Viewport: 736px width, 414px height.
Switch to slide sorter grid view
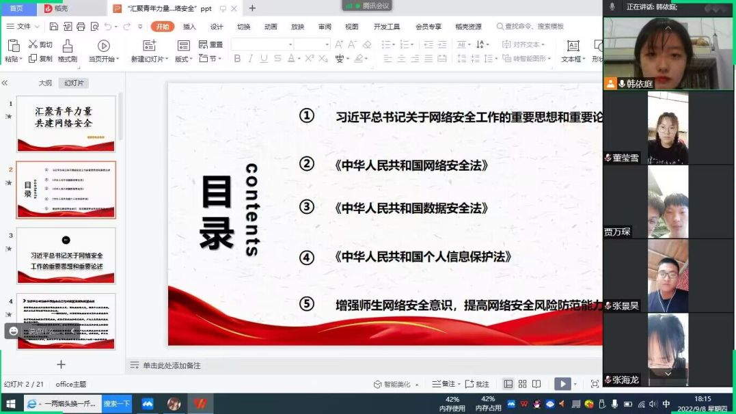click(522, 384)
